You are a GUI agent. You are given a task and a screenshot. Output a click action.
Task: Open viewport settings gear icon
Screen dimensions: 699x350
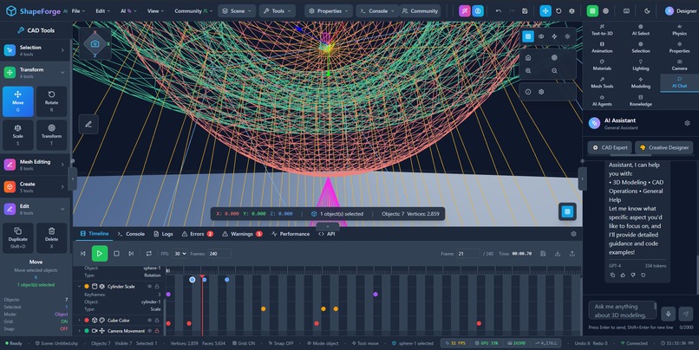click(541, 92)
